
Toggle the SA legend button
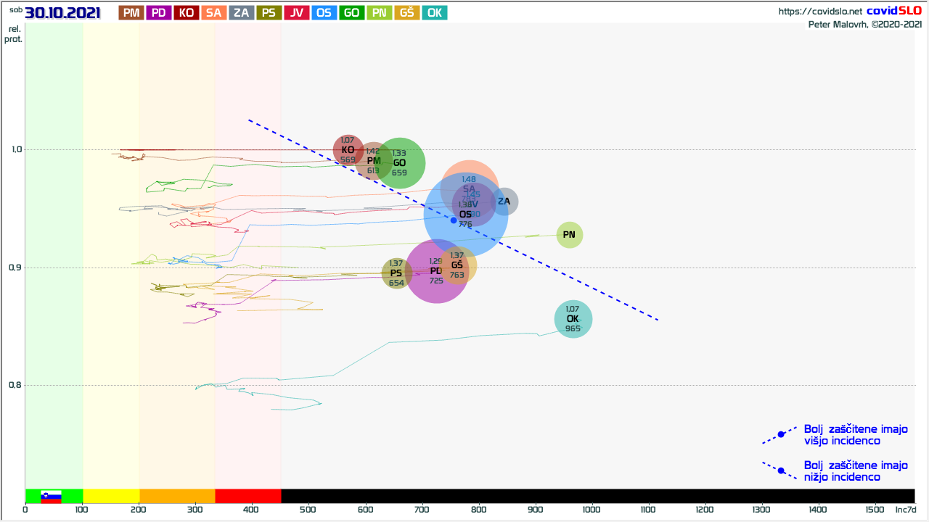tap(214, 12)
